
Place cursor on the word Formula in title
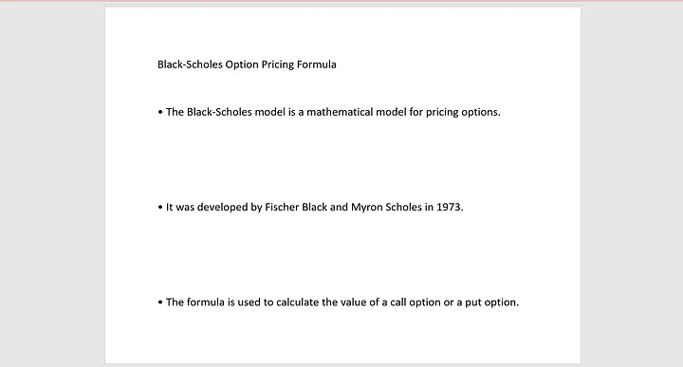click(316, 64)
